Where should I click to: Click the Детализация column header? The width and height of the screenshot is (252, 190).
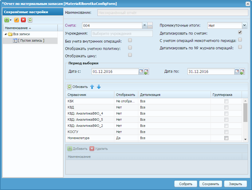point(174,95)
